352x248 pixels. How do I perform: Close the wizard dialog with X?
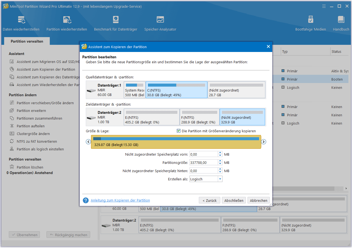coord(268,46)
